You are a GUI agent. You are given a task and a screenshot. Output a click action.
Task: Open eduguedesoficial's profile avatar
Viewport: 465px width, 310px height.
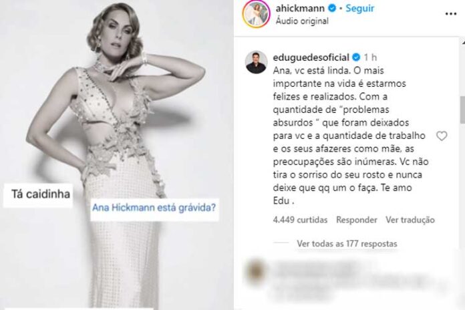(x=256, y=62)
